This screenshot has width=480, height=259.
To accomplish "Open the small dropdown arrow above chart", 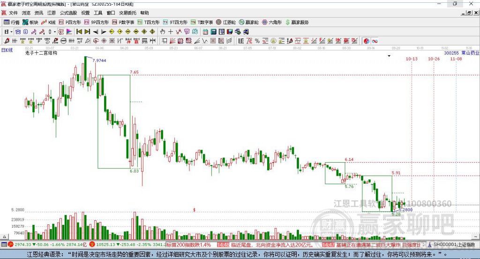I will coord(389,56).
